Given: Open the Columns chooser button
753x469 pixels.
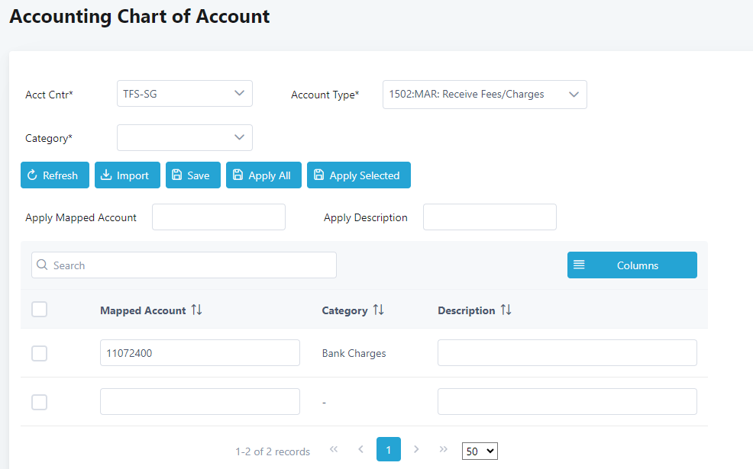Looking at the screenshot, I should coord(632,265).
